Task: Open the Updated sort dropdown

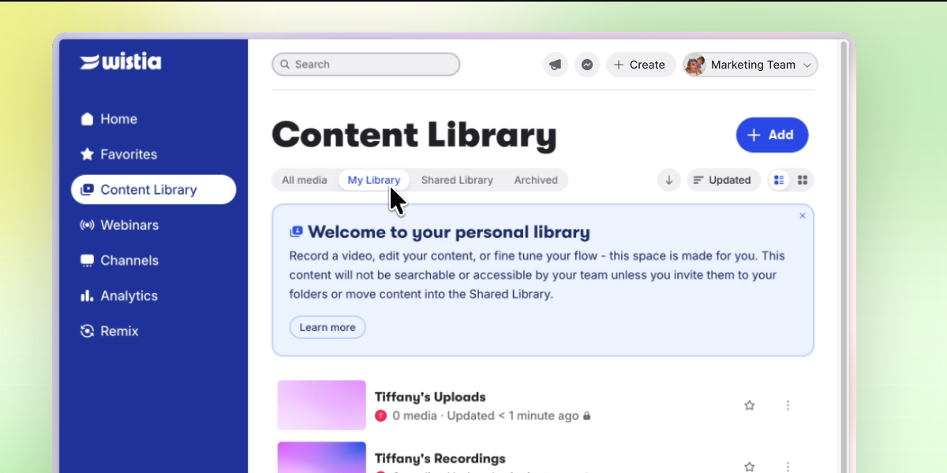Action: [x=723, y=180]
